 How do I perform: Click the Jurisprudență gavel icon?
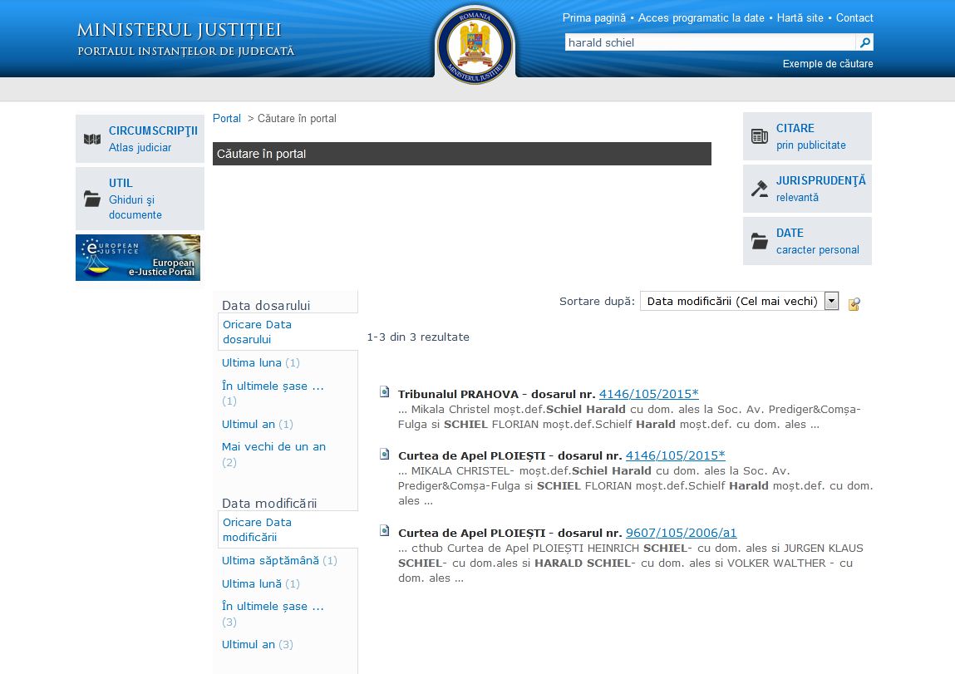point(760,189)
